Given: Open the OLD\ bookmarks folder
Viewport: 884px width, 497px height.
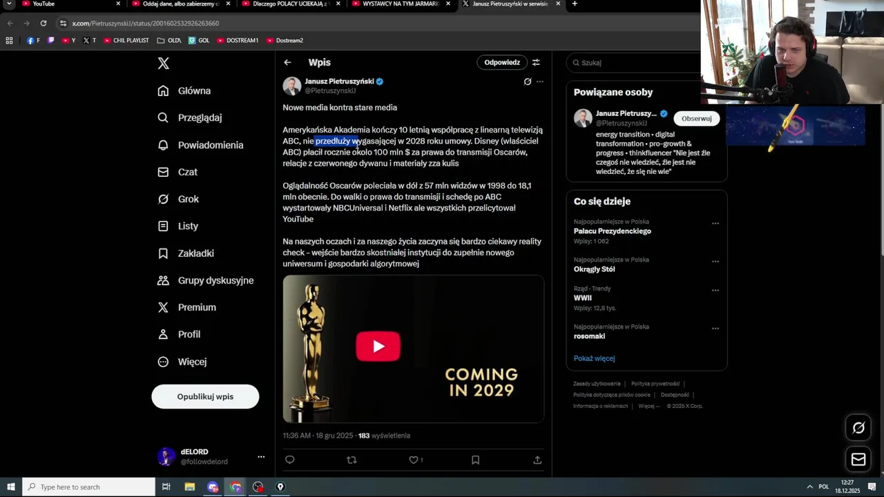Looking at the screenshot, I should [x=169, y=41].
